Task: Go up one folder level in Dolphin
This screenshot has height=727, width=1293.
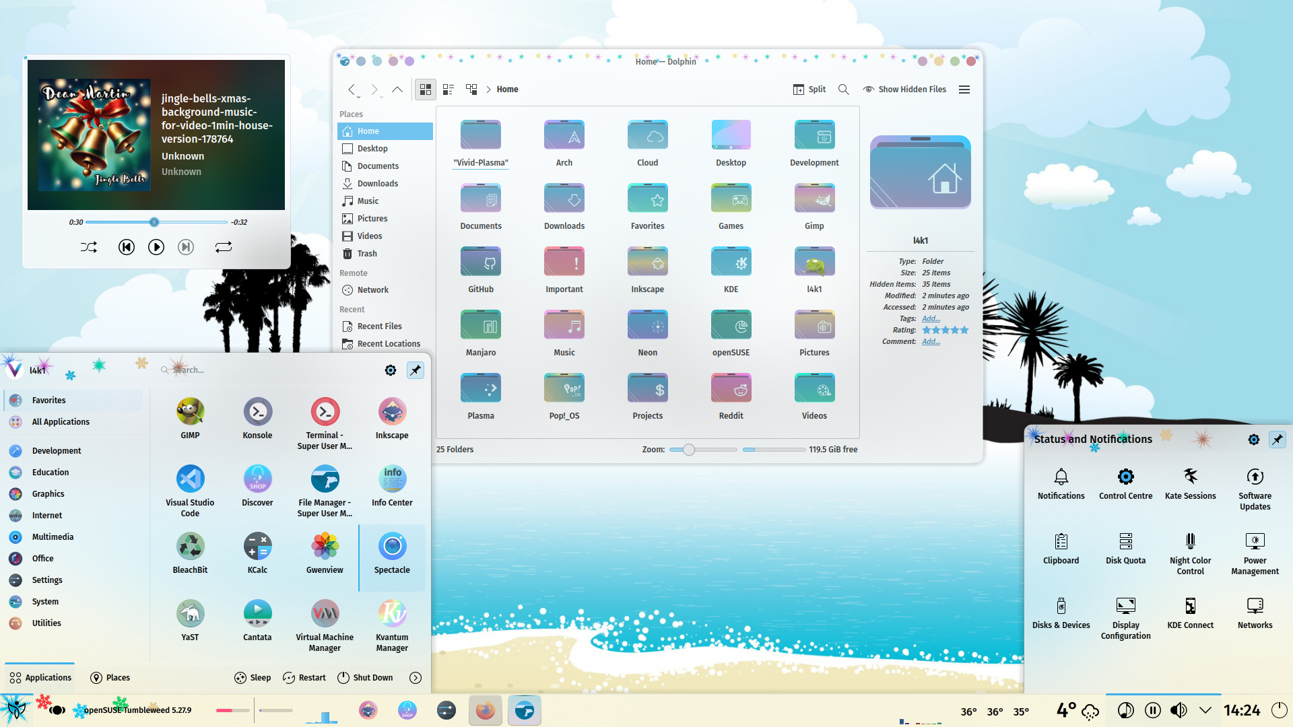Action: tap(397, 89)
